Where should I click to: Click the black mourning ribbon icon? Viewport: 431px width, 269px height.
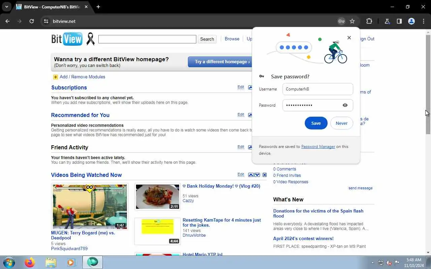[90, 39]
